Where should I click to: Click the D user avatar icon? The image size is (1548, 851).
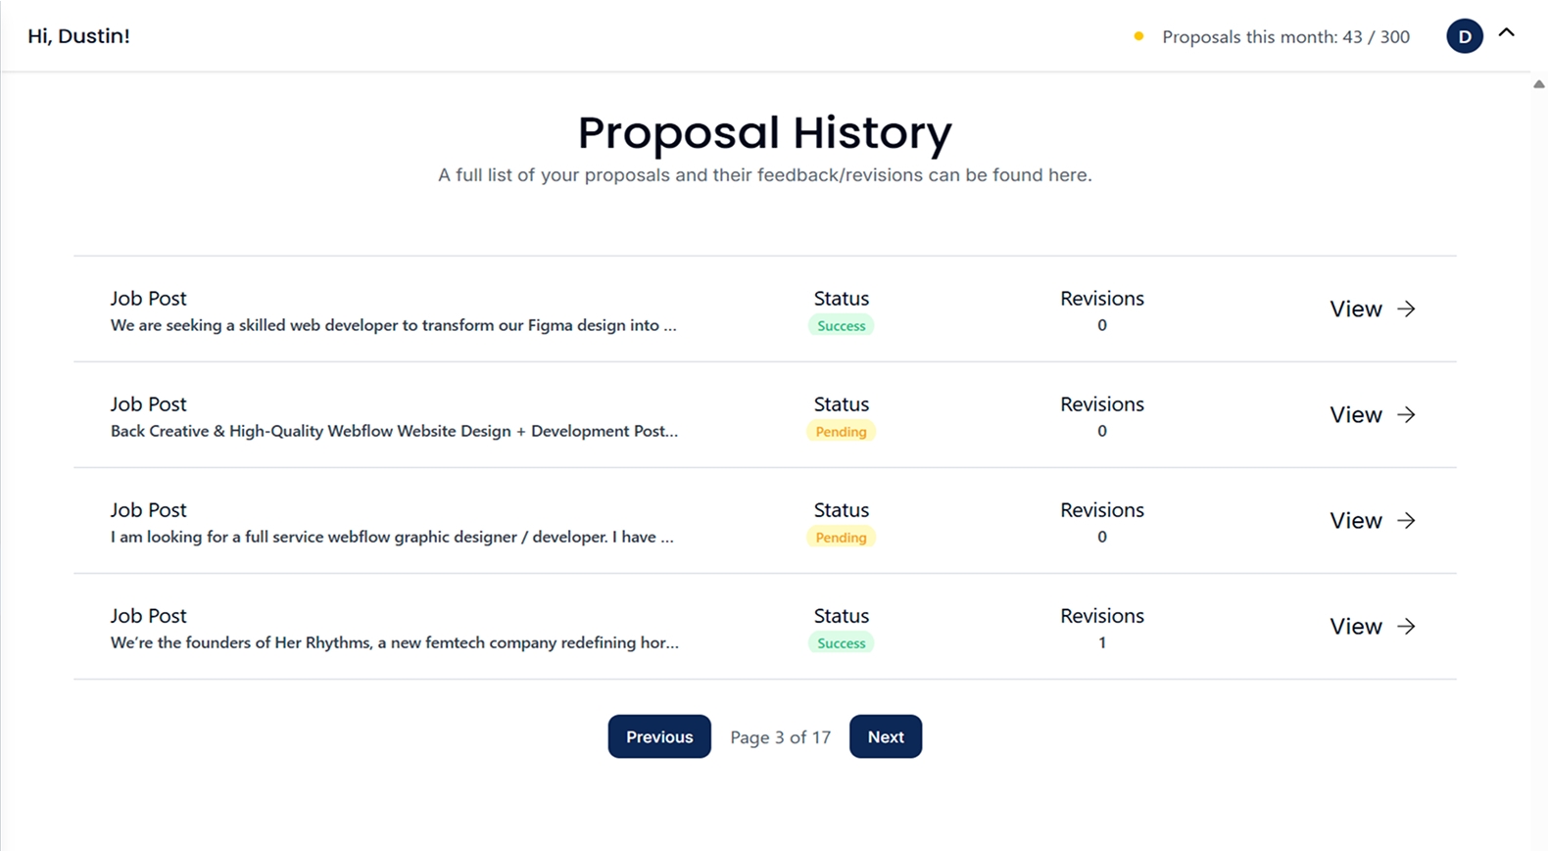click(1464, 37)
